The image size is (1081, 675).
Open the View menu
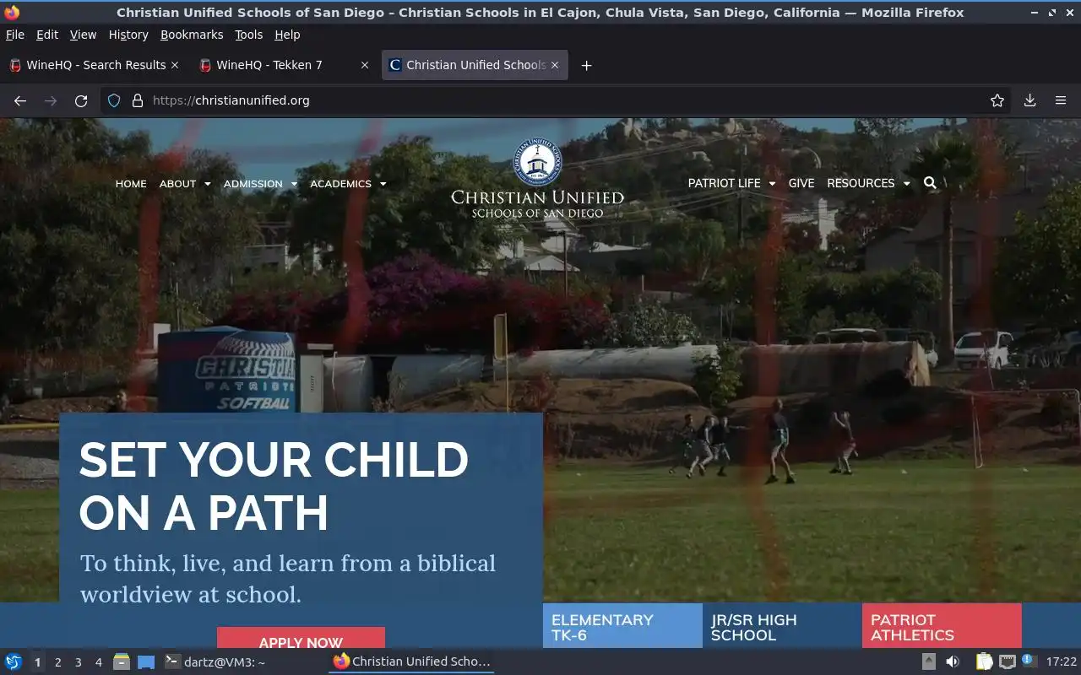[x=83, y=35]
